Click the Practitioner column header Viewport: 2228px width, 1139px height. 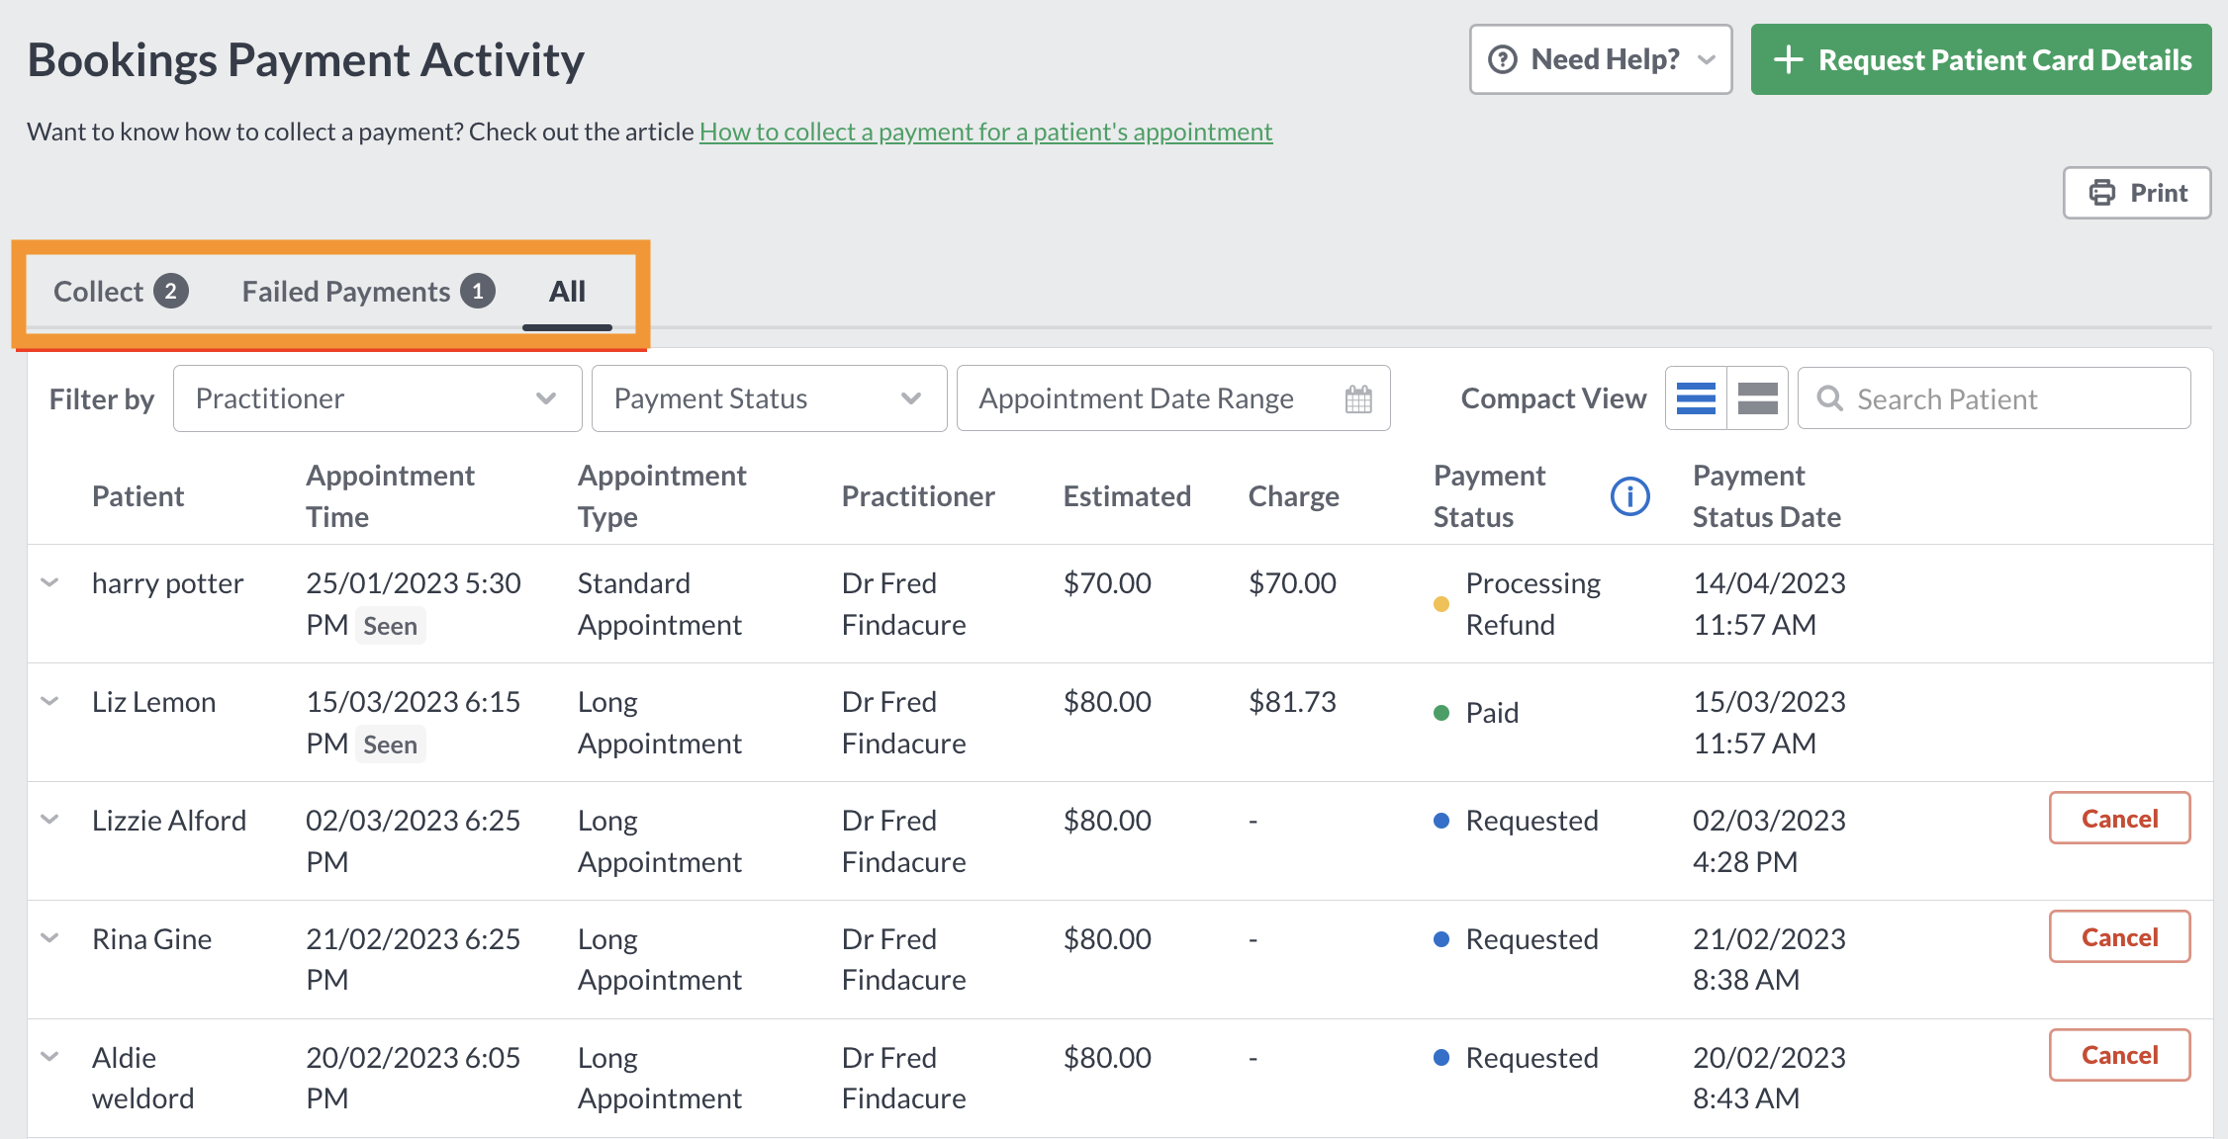(918, 496)
